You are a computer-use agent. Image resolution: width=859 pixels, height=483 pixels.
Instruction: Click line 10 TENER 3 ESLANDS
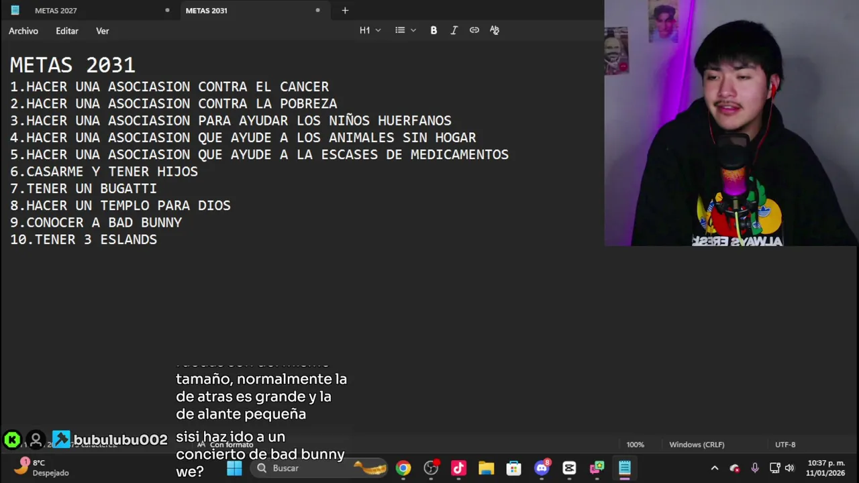coord(83,239)
